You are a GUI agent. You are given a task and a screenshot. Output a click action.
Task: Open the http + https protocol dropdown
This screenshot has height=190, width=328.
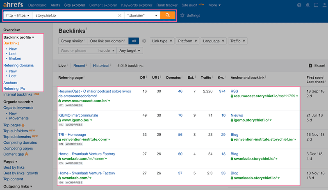pos(18,15)
